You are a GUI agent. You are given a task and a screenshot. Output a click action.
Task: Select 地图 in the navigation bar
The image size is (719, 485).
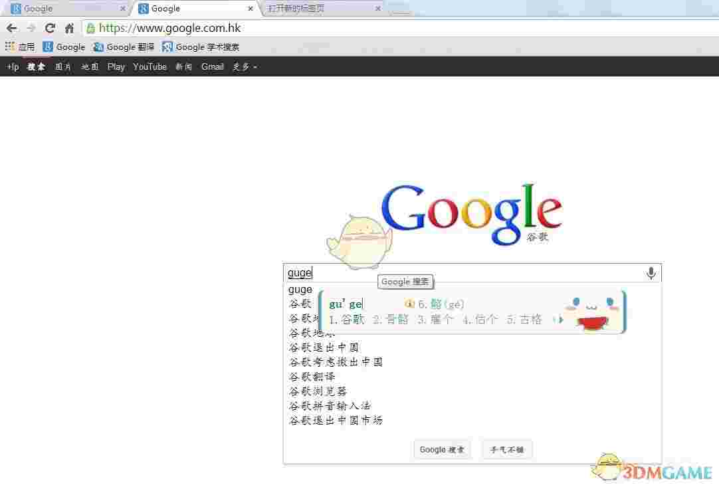pyautogui.click(x=89, y=66)
